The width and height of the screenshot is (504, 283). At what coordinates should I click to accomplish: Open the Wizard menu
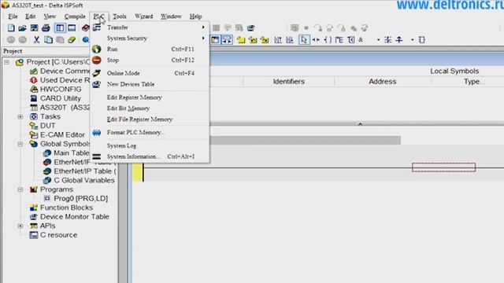[x=143, y=17]
